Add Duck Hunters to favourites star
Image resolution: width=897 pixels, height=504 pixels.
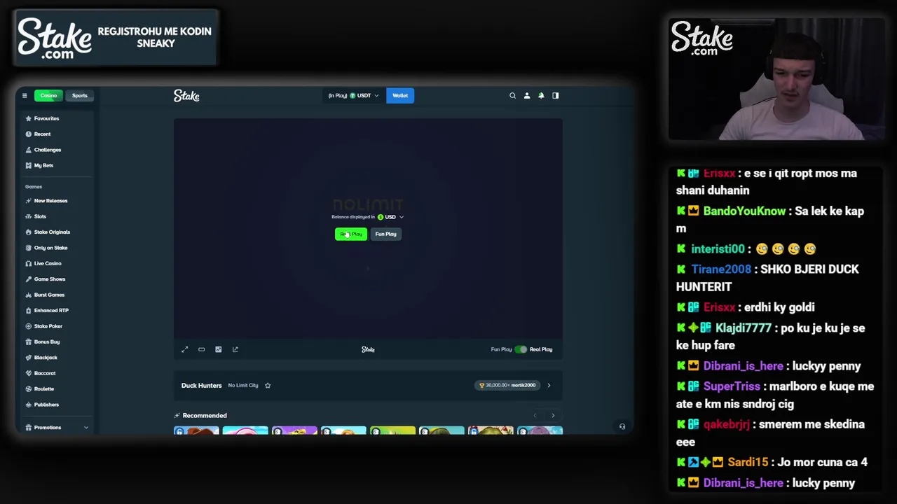[268, 385]
